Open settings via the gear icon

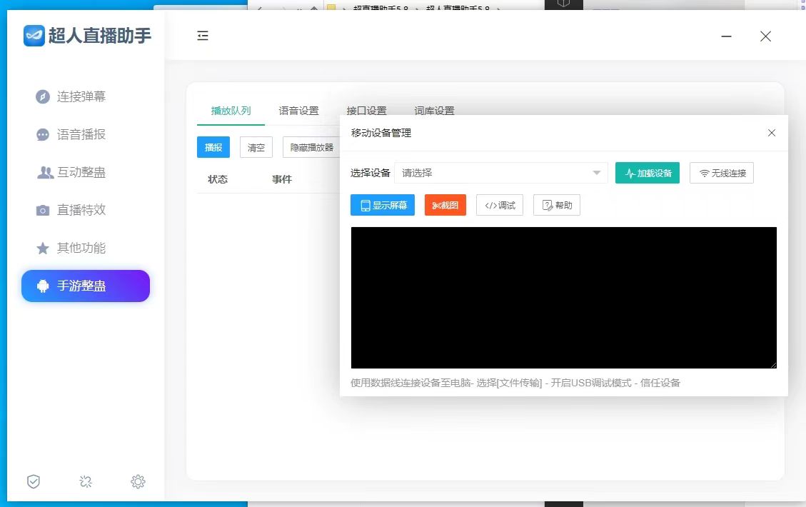[138, 481]
